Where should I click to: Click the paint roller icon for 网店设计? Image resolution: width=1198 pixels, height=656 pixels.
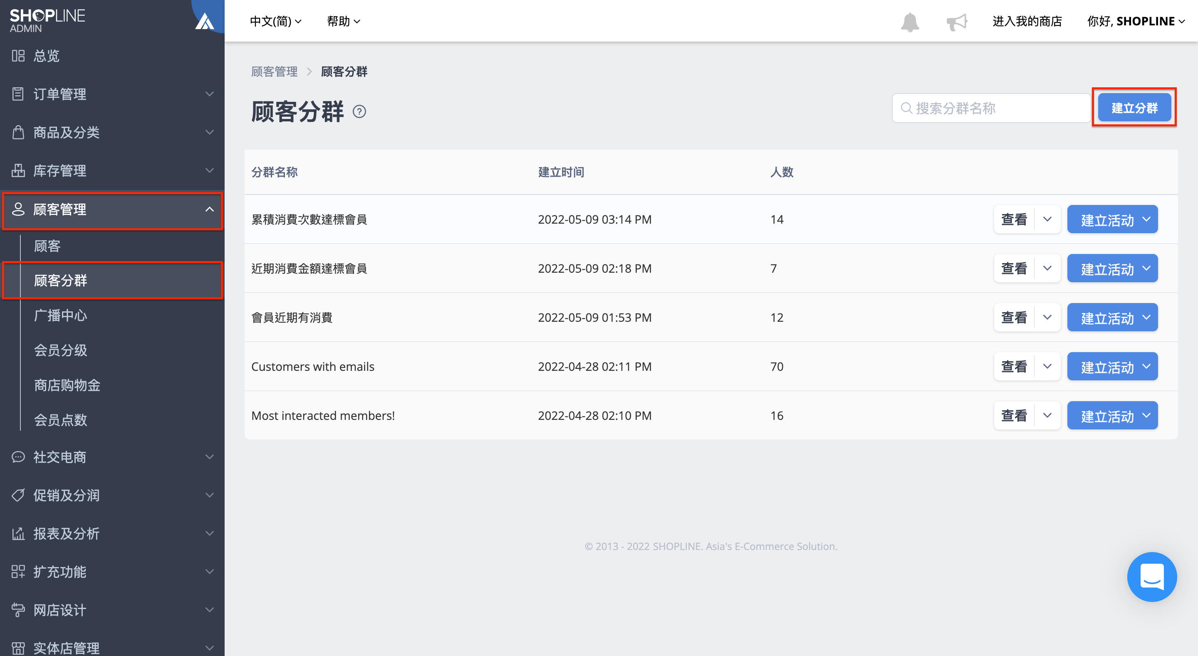[18, 609]
